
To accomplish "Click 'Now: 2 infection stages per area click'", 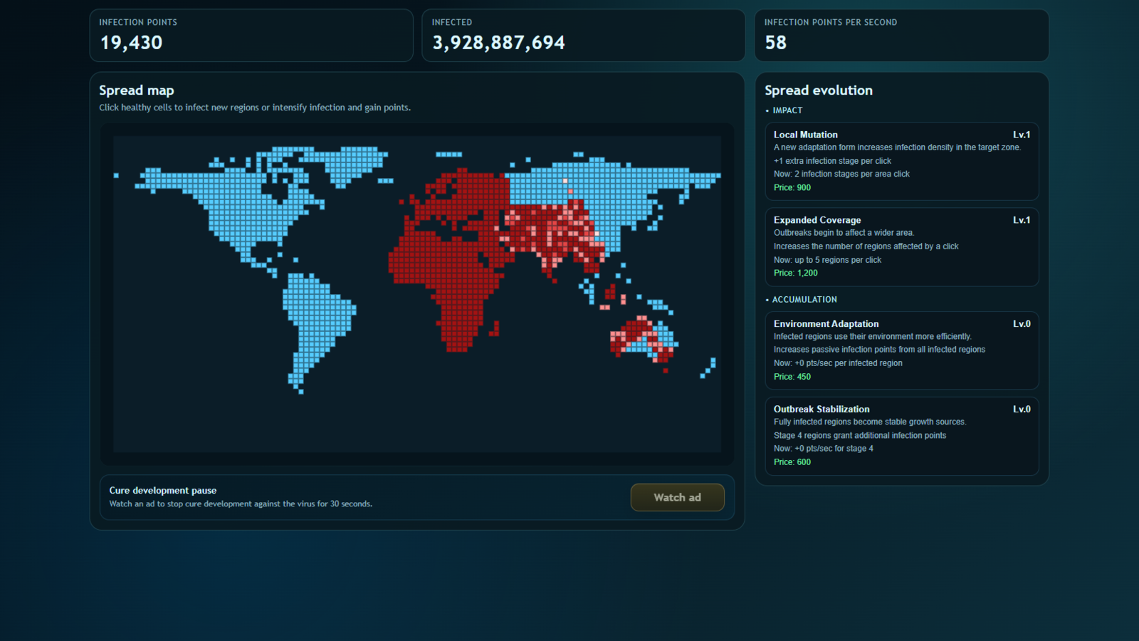I will point(841,174).
